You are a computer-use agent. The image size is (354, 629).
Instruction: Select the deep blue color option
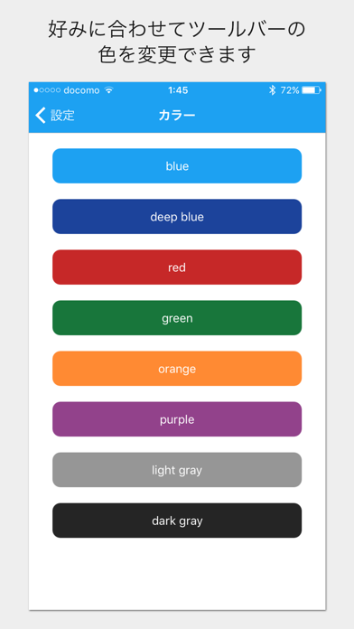(x=177, y=217)
